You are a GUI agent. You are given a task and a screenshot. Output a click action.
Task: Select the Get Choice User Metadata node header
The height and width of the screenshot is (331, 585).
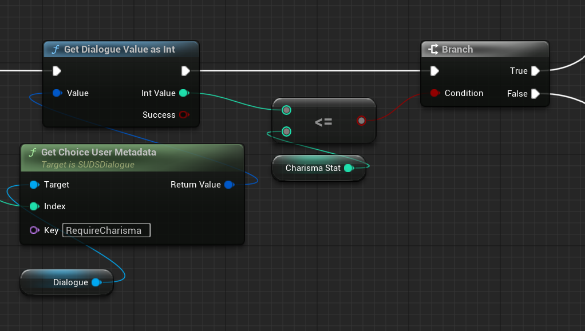pos(98,153)
